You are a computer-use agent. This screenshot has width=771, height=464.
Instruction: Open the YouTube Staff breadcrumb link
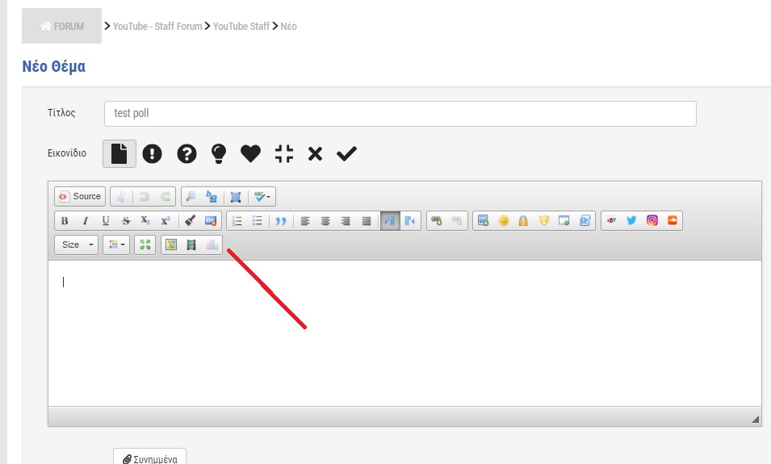tap(241, 27)
